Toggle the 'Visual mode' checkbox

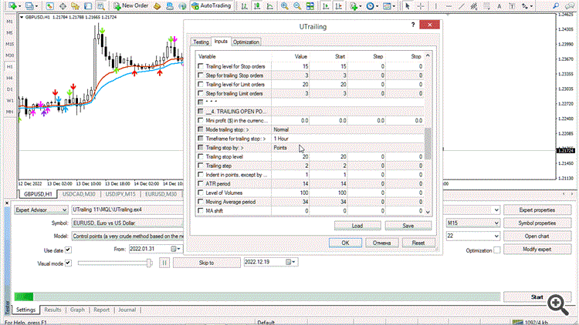68,263
